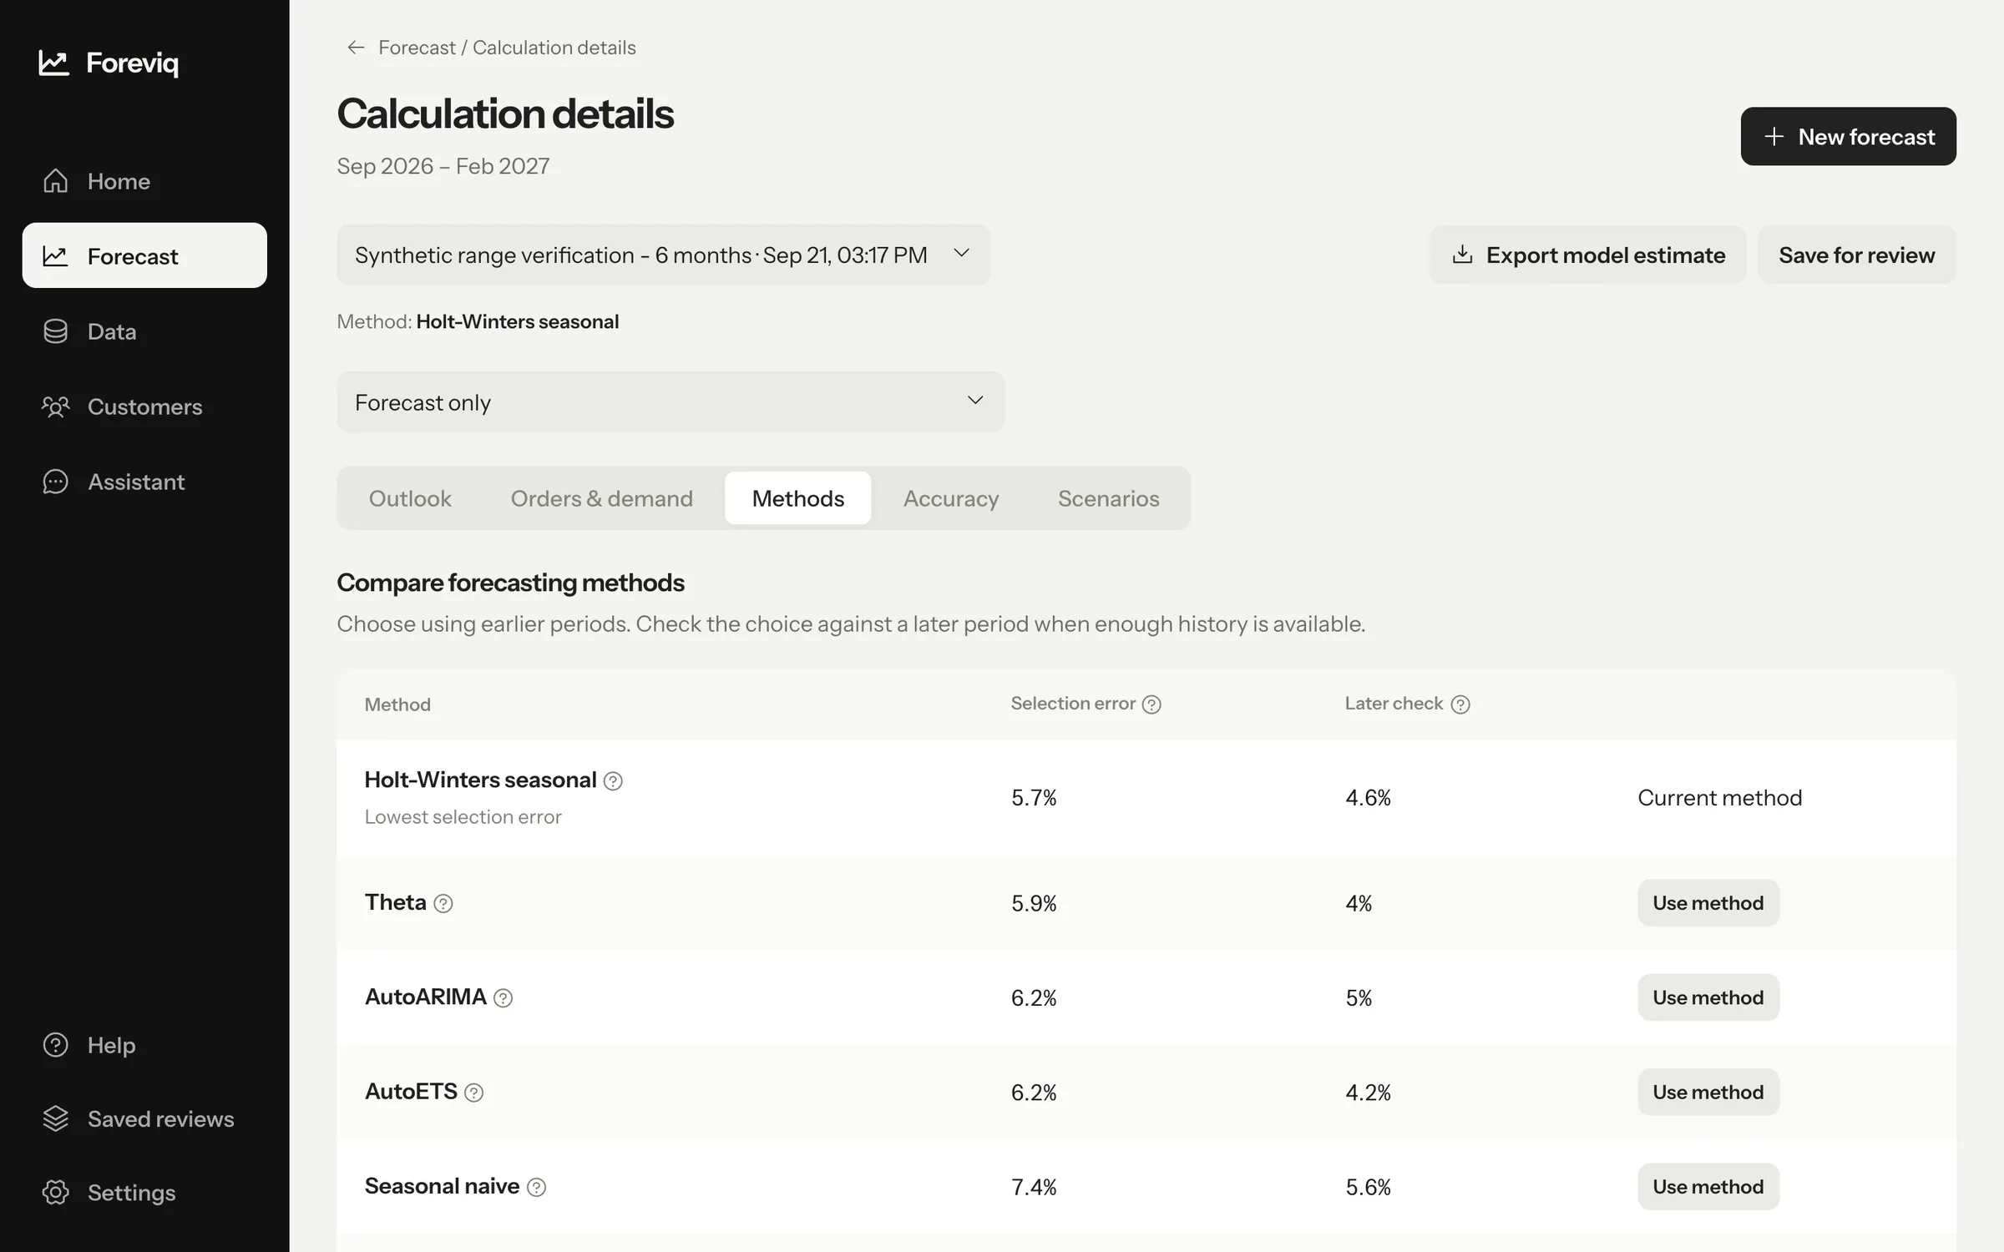Click Export model estimate button
Image resolution: width=2004 pixels, height=1252 pixels.
pos(1587,255)
